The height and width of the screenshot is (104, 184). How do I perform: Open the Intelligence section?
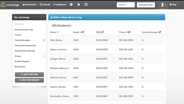point(60,5)
